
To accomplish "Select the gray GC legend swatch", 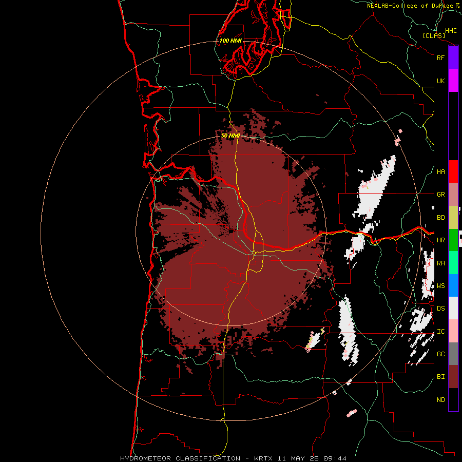I will coord(453,354).
